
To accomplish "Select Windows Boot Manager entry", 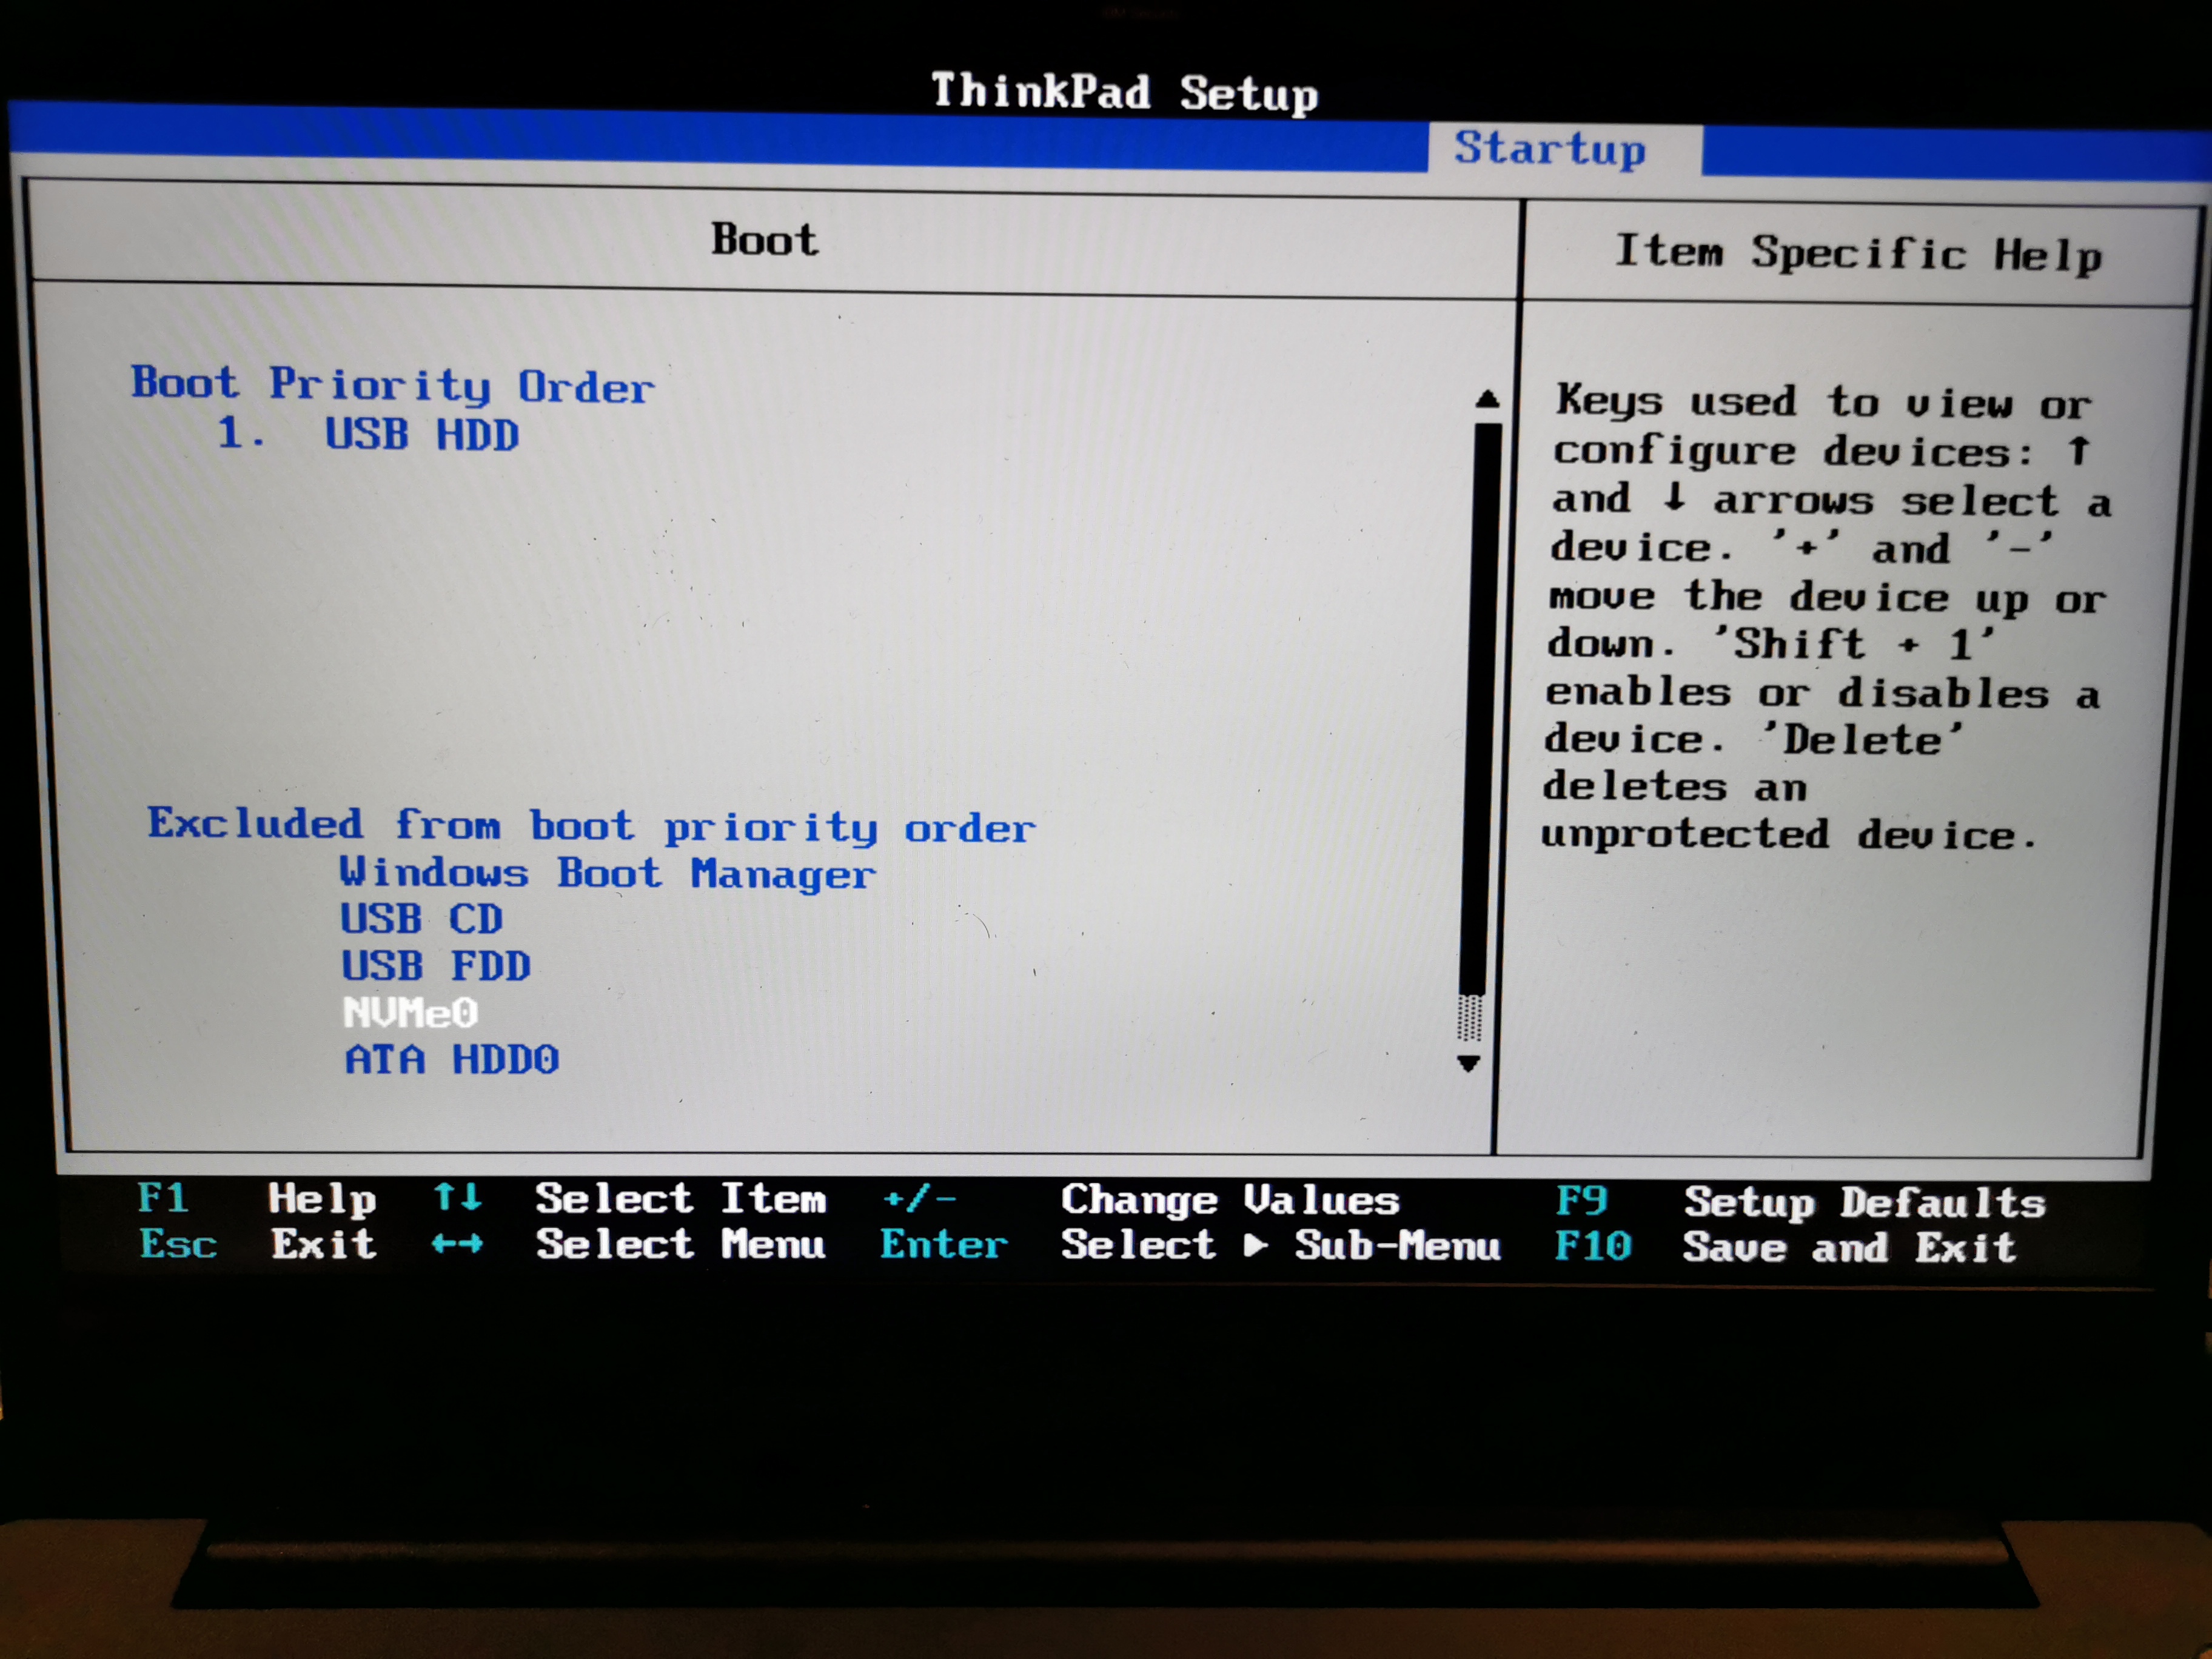I will (606, 873).
